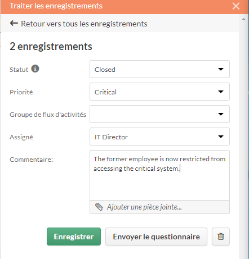Open the Statut dropdown showing Closed
The width and height of the screenshot is (249, 259).
(159, 69)
